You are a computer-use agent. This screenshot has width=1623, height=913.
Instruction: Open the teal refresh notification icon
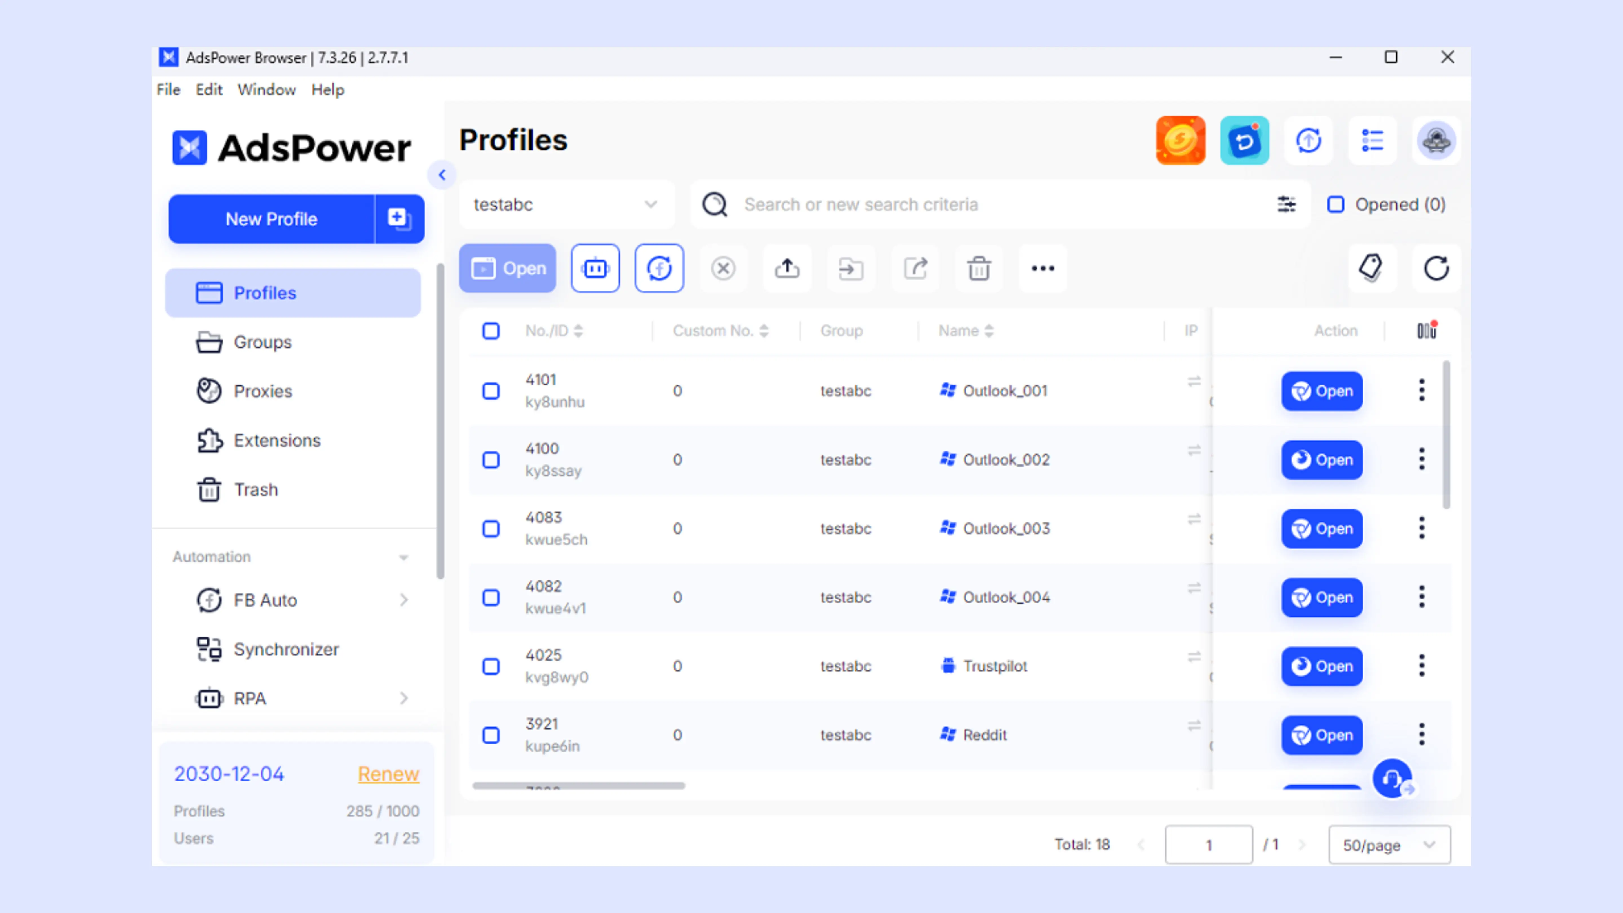(1244, 141)
